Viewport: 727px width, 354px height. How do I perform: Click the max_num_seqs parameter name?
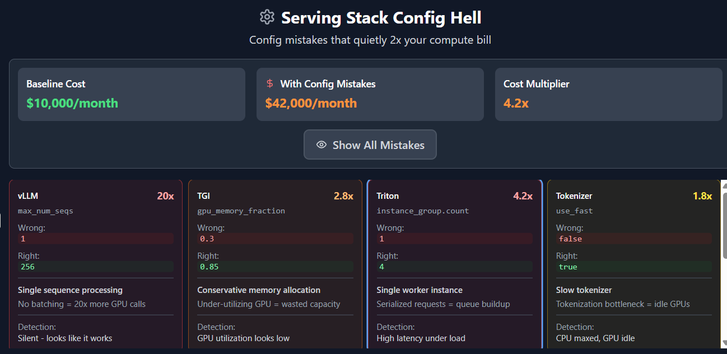coord(45,211)
